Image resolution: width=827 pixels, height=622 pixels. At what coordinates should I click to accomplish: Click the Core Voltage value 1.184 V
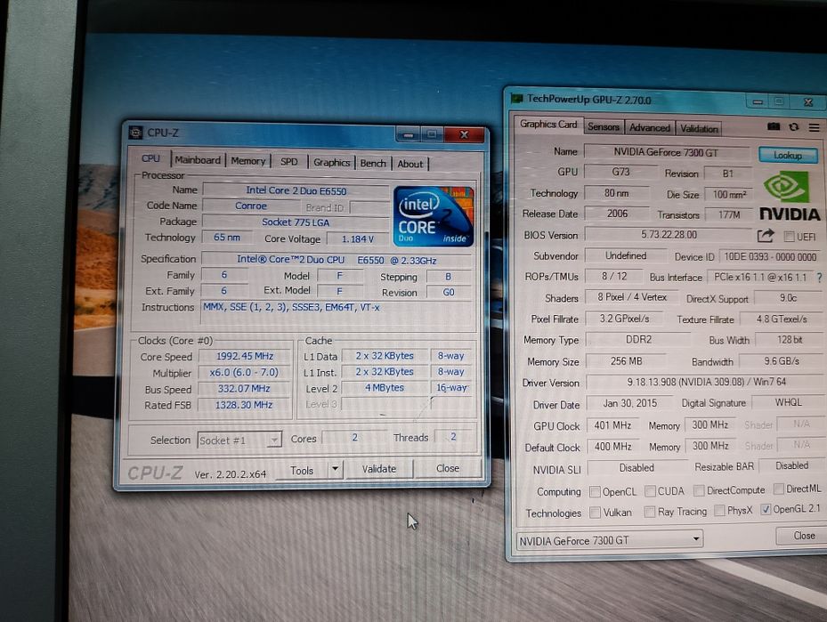click(358, 238)
